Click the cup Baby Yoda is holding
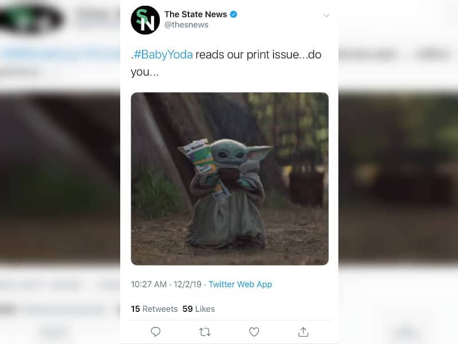This screenshot has height=344, width=458. (230, 175)
